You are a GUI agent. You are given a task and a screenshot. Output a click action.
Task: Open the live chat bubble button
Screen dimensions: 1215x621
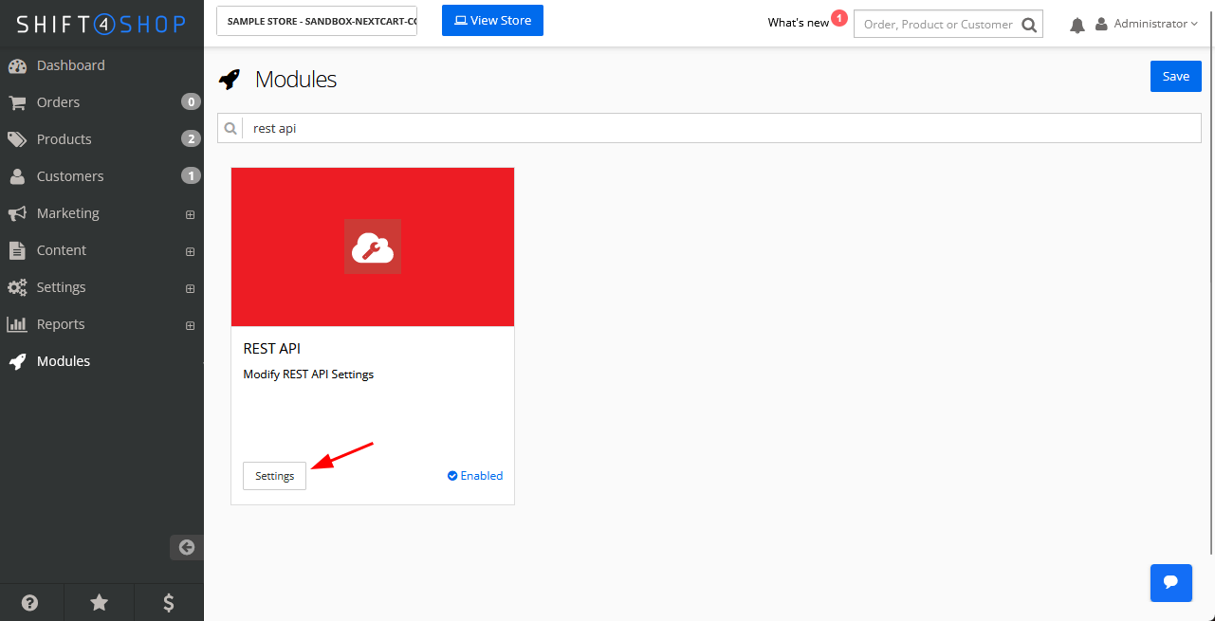[x=1171, y=582]
